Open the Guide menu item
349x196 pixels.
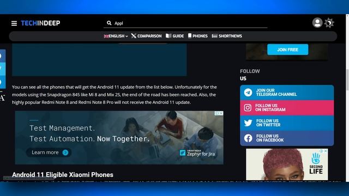[x=175, y=36]
